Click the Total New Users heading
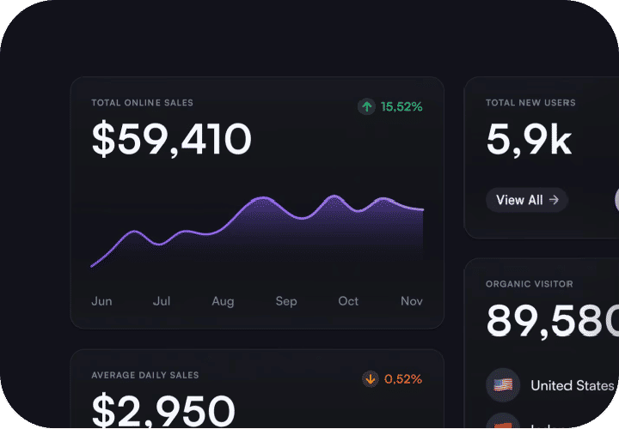Viewport: 619px width, 429px height. coord(530,103)
